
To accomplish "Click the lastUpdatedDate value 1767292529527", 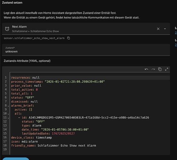I will (x=63, y=133).
